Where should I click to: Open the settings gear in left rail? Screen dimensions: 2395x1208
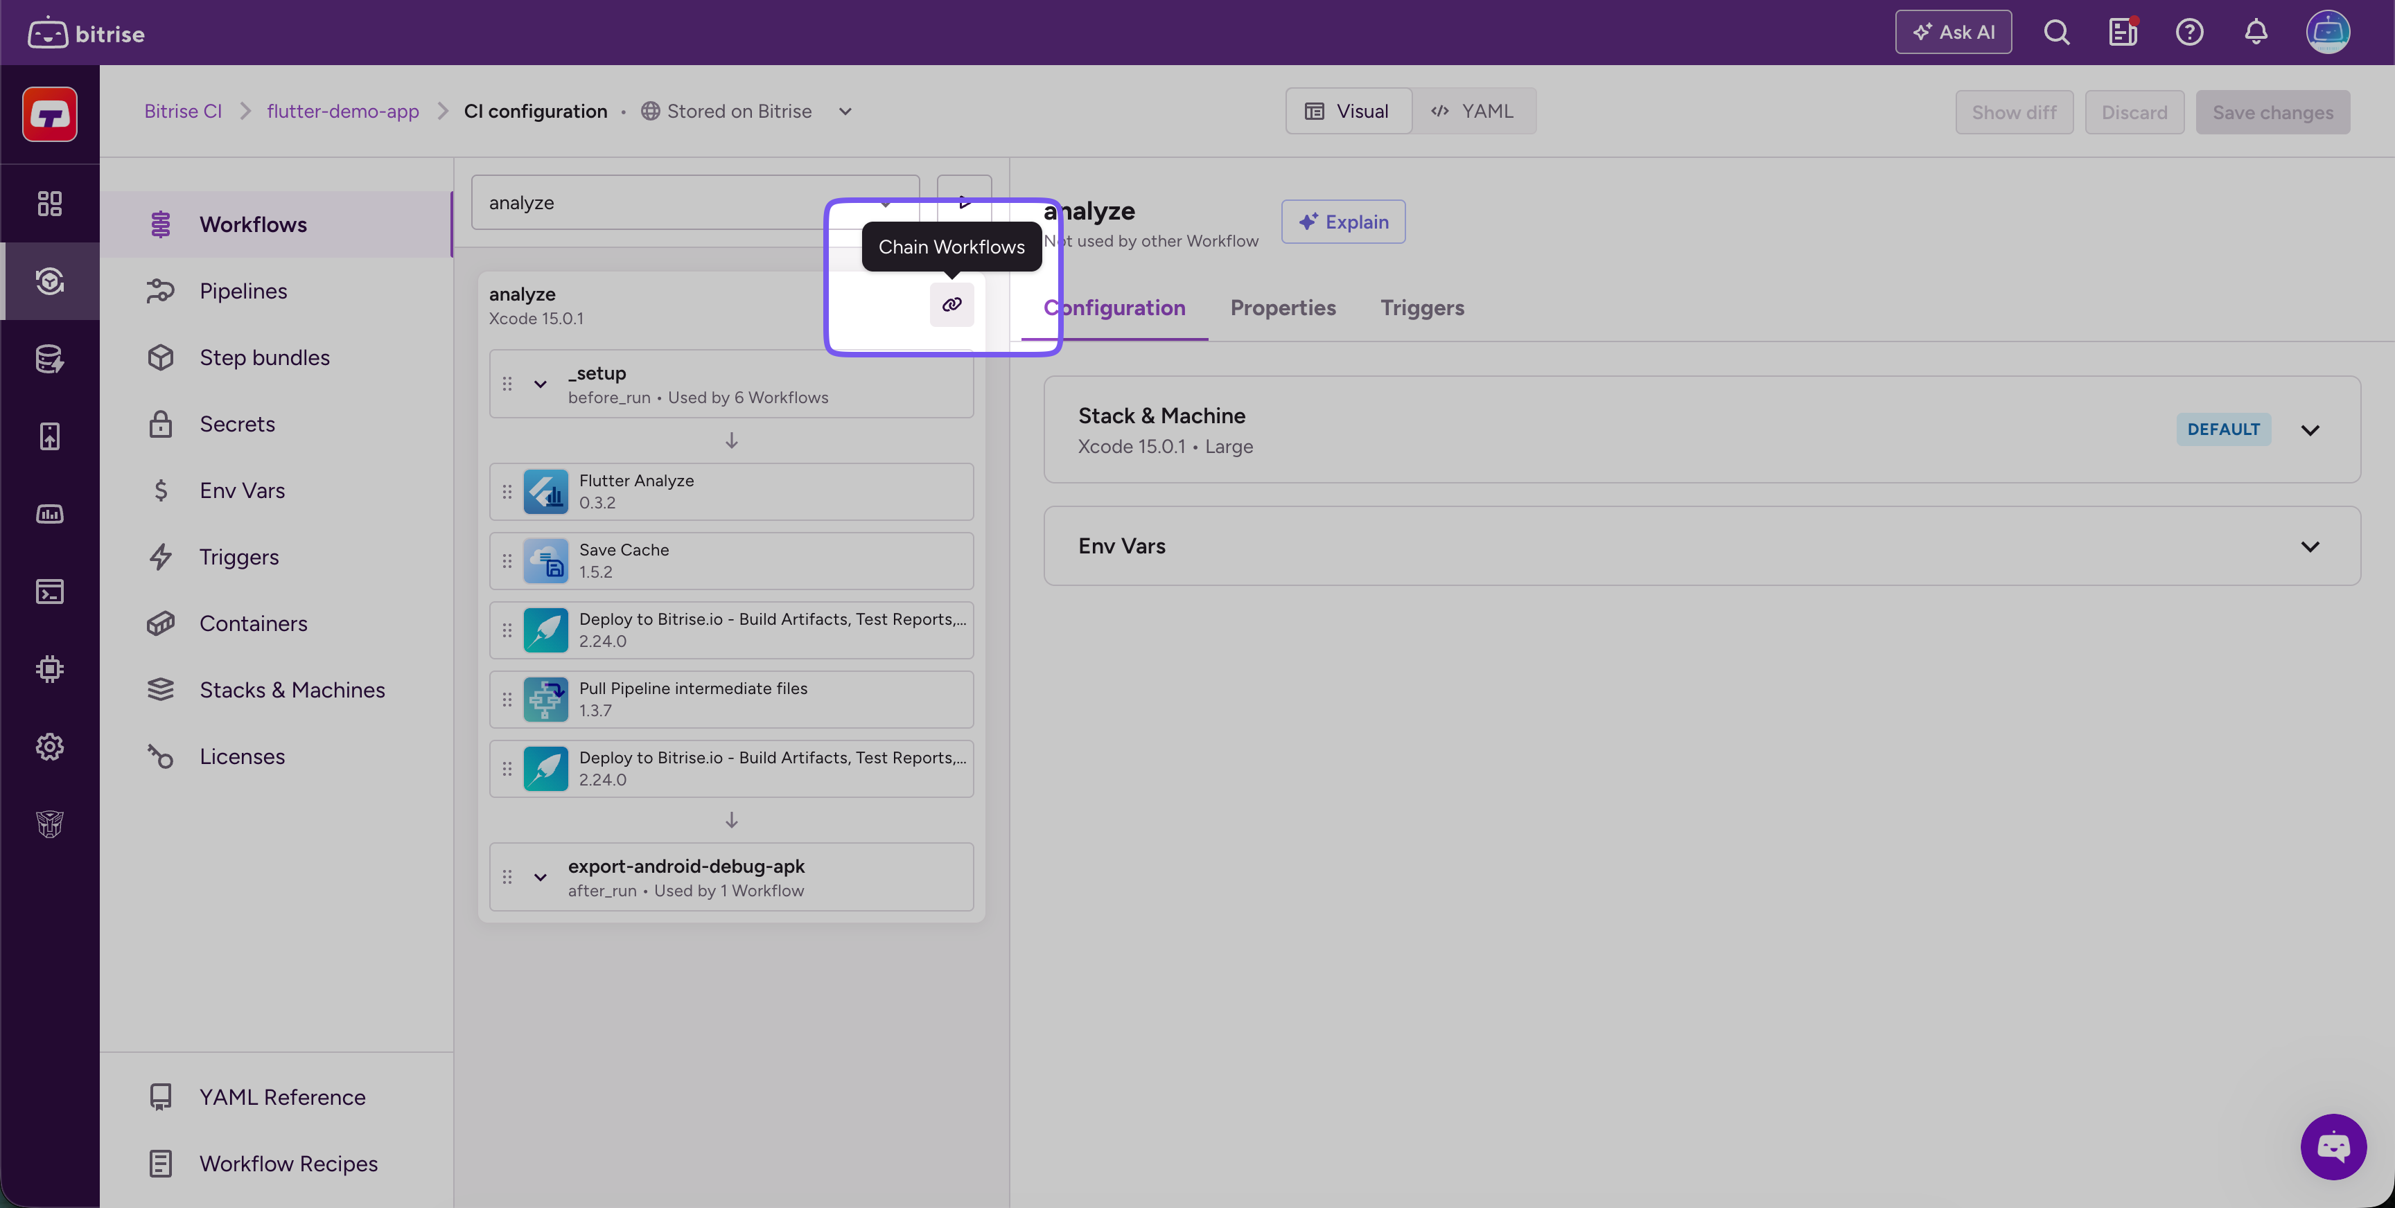click(49, 747)
